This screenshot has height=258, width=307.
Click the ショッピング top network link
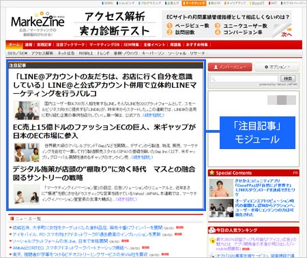(x=126, y=3)
